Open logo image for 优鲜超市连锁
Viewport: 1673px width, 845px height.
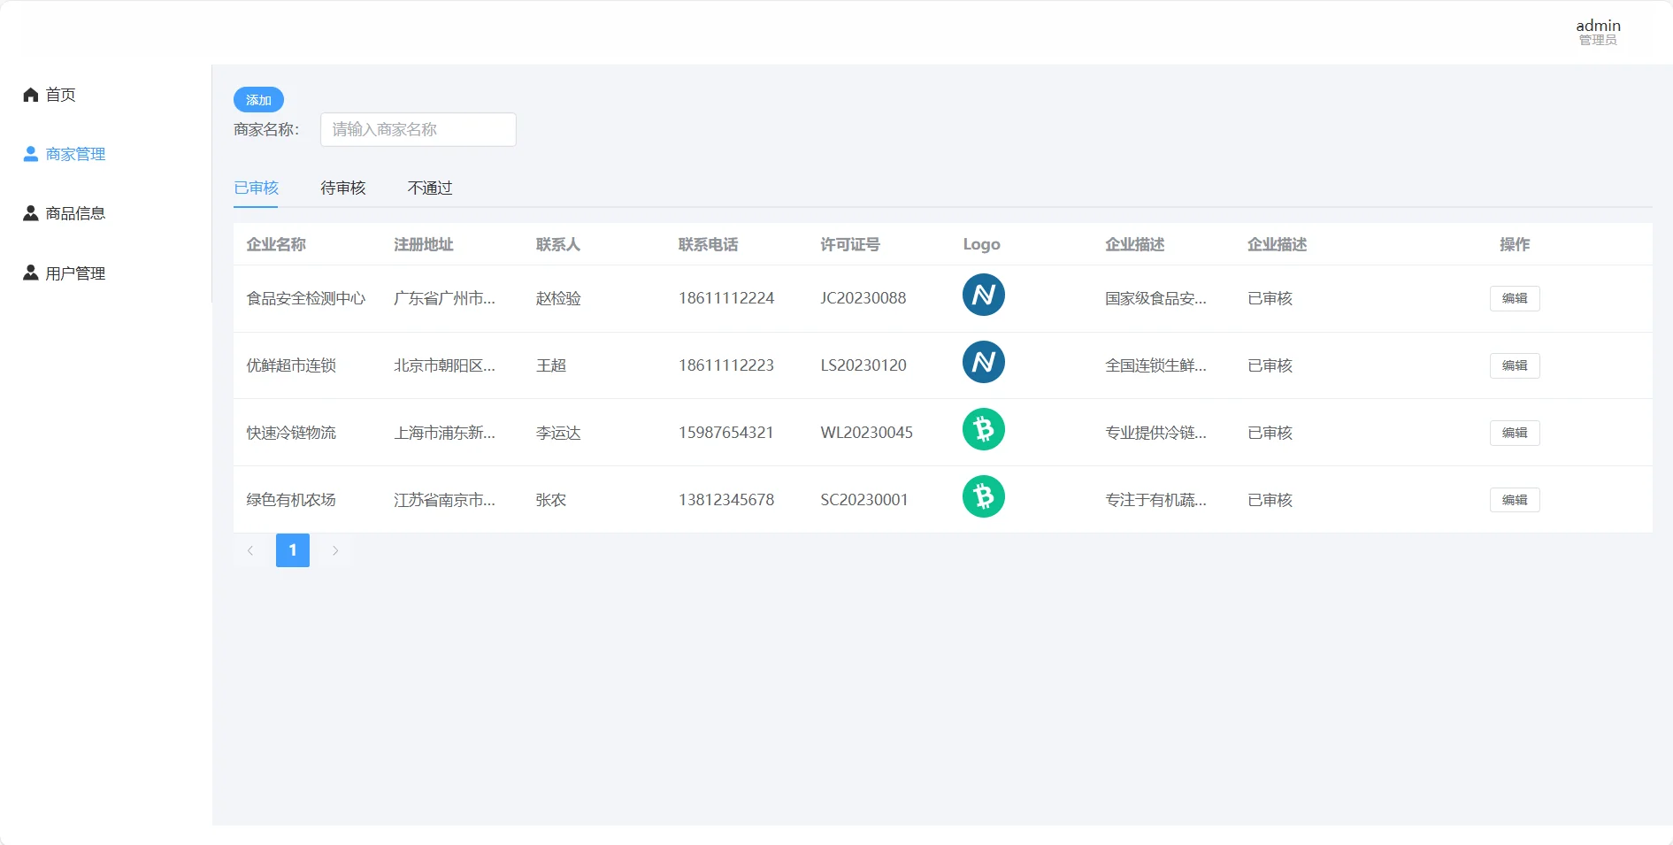click(x=984, y=362)
